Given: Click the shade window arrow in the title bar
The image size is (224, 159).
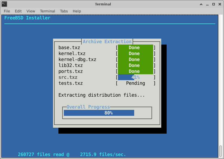Looking at the screenshot, I should (x=201, y=4).
